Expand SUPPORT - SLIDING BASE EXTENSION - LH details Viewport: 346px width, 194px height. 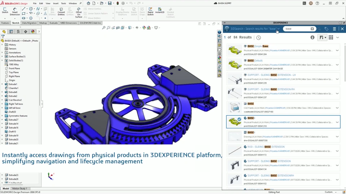click(x=337, y=79)
